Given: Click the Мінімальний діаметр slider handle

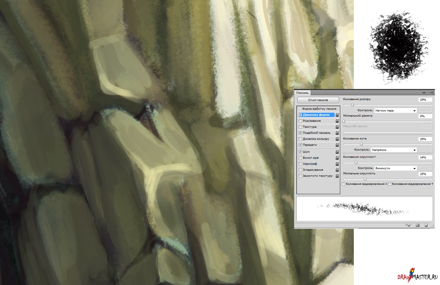Looking at the screenshot, I should pos(344,121).
